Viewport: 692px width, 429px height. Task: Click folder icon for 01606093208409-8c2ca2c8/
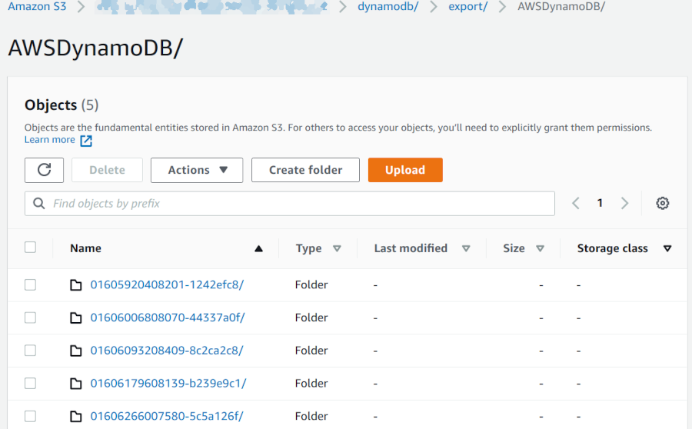tap(76, 351)
